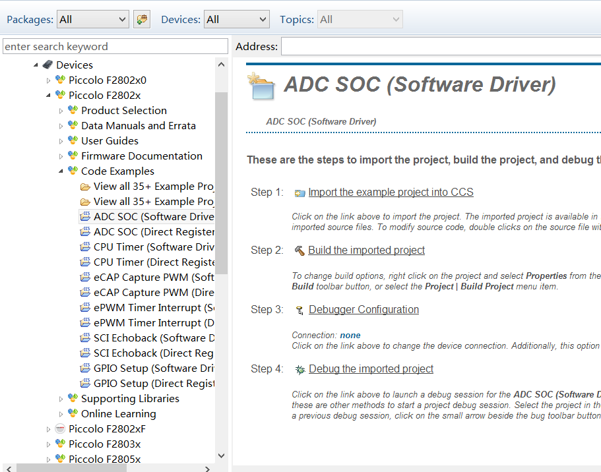Viewport: 601px width, 472px height.
Task: Click the Address bar field
Action: click(441, 47)
